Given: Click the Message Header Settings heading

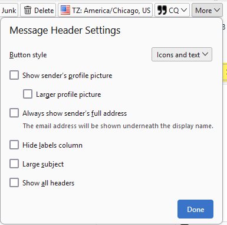Looking at the screenshot, I should pos(65,31).
